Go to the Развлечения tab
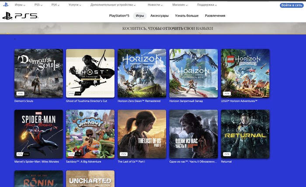Screen dimensions: 306x187 [x=215, y=16]
